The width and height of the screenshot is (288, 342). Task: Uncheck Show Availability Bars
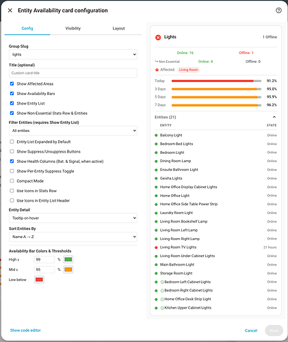tap(12, 94)
